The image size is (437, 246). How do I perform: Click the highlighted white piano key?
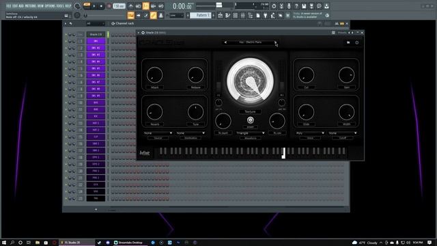pyautogui.click(x=283, y=153)
